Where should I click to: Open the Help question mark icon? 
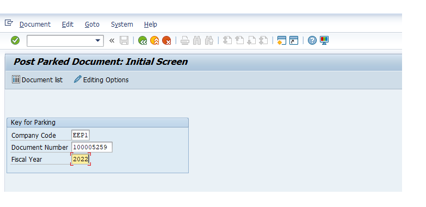click(x=312, y=40)
